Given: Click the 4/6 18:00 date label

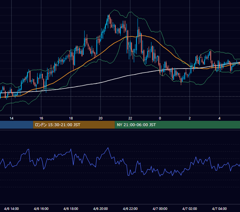Looking at the screenshot, I should 71,208.
